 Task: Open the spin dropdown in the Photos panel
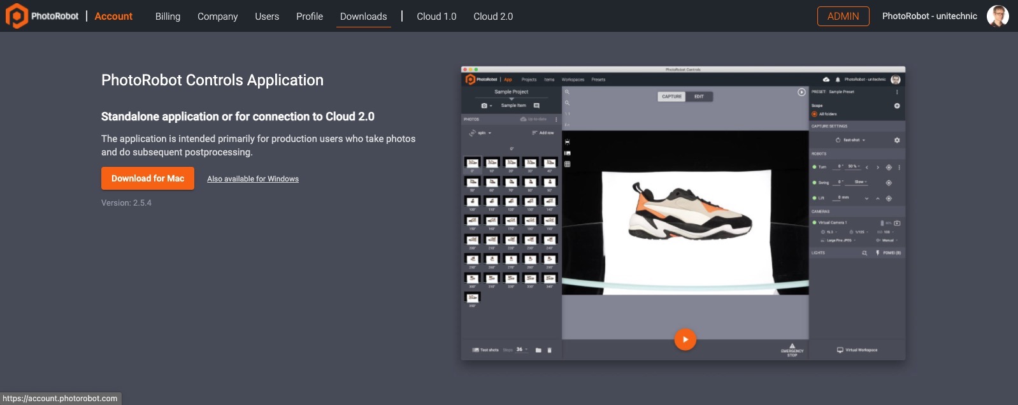tap(480, 133)
